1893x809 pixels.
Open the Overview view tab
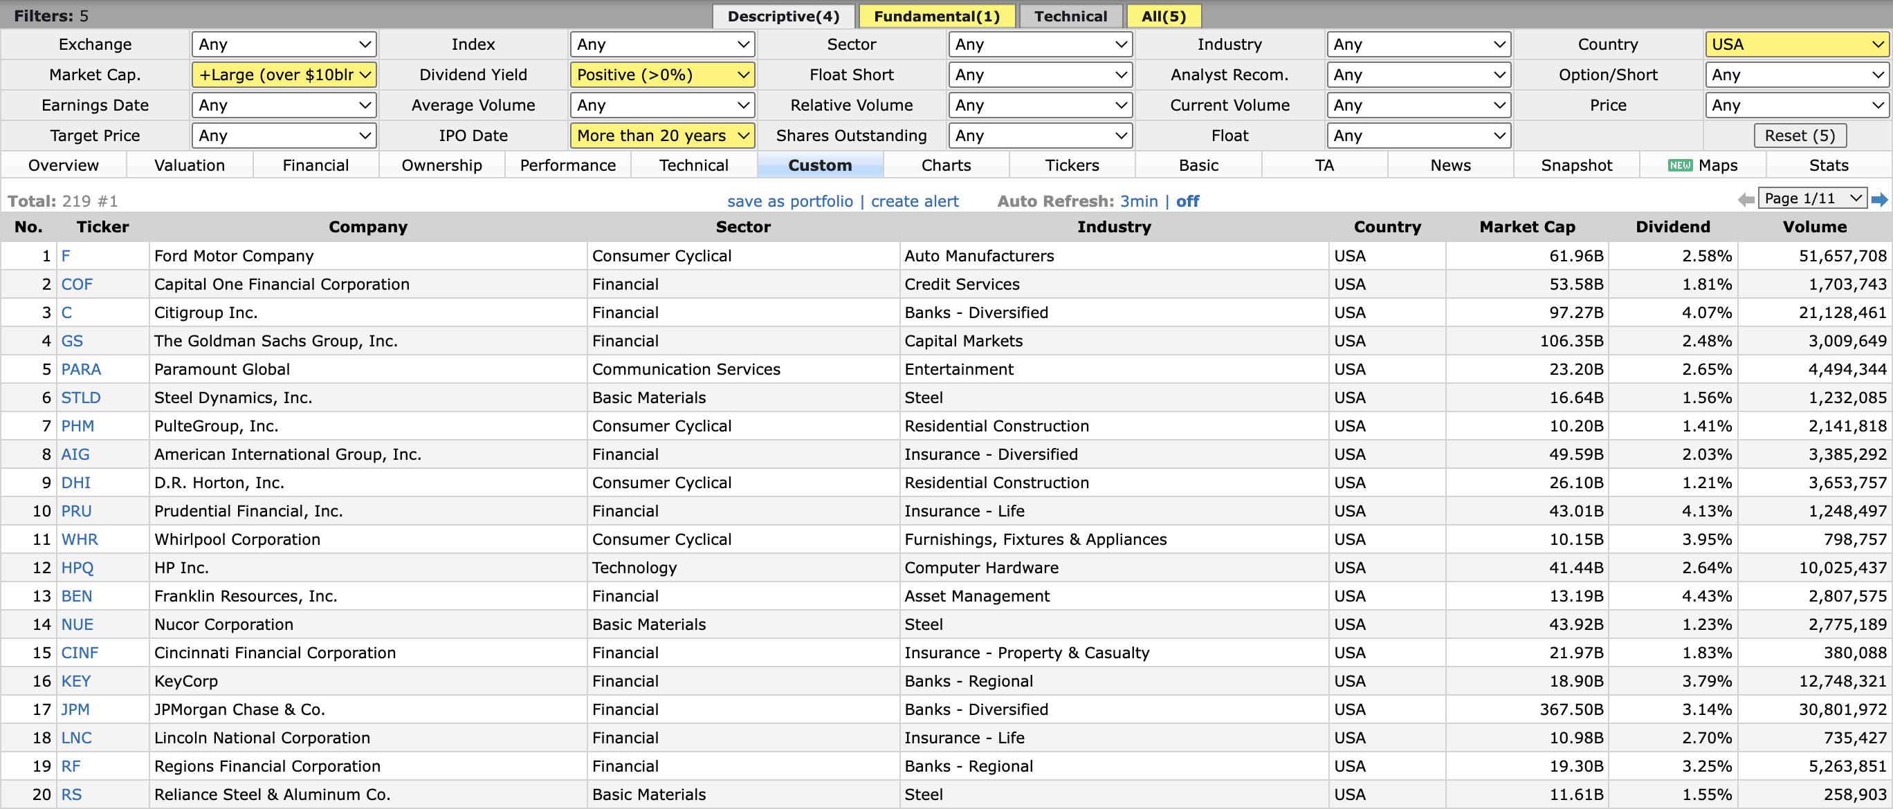(x=63, y=165)
